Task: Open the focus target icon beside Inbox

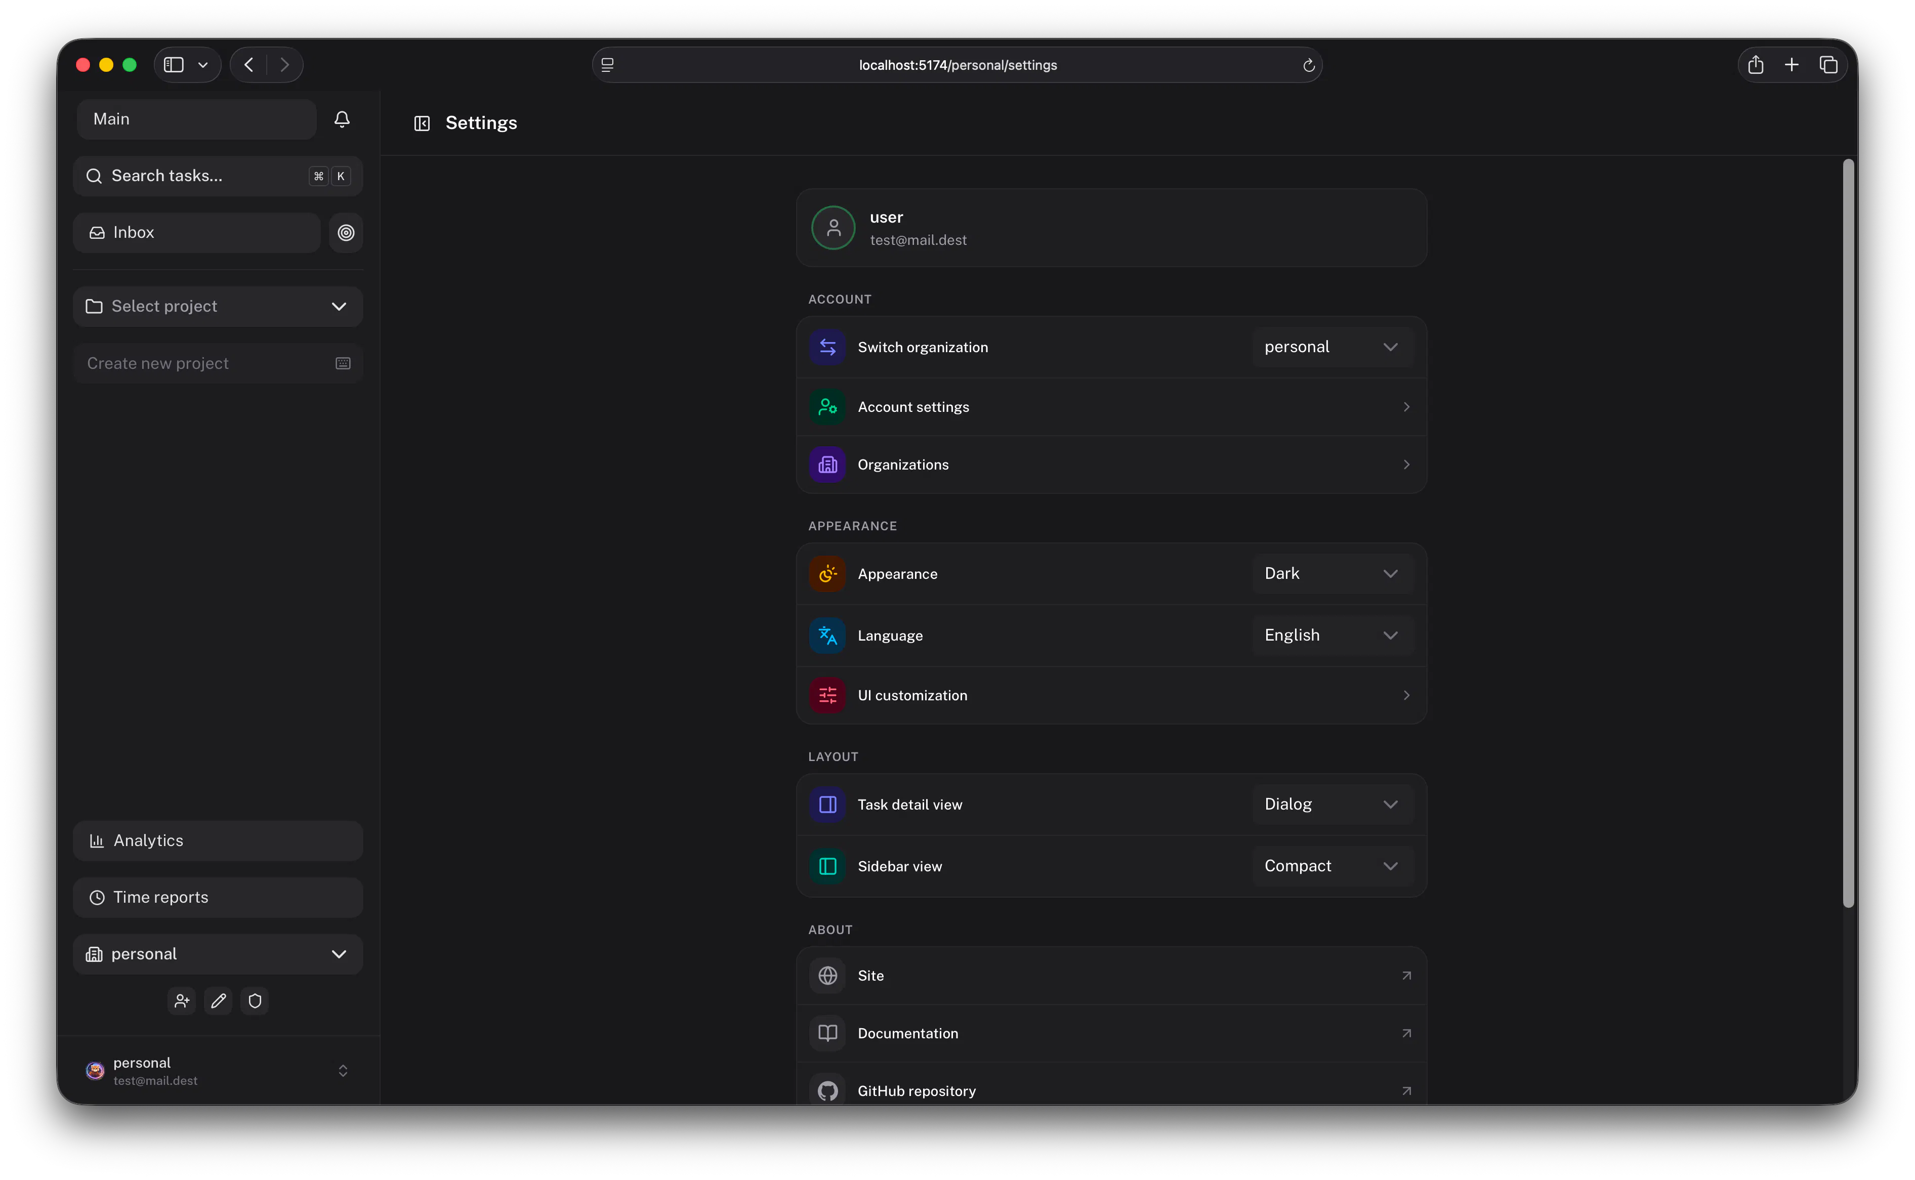Action: [346, 233]
